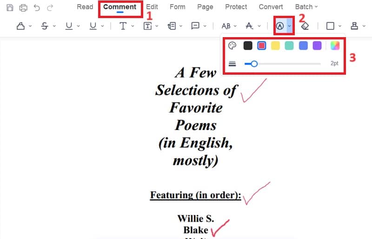Open the Comment tab
The image size is (372, 239).
coord(120,7)
